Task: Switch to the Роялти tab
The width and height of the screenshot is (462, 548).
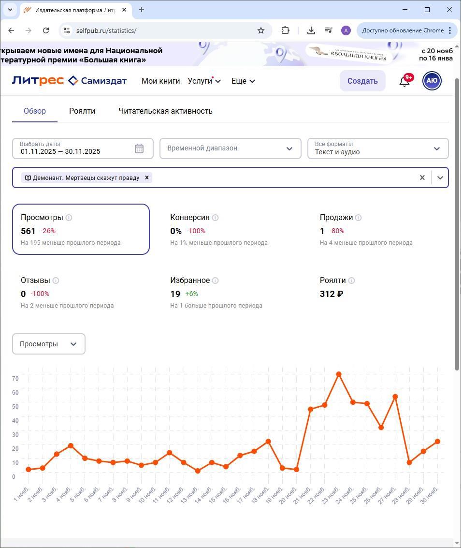Action: pyautogui.click(x=82, y=111)
